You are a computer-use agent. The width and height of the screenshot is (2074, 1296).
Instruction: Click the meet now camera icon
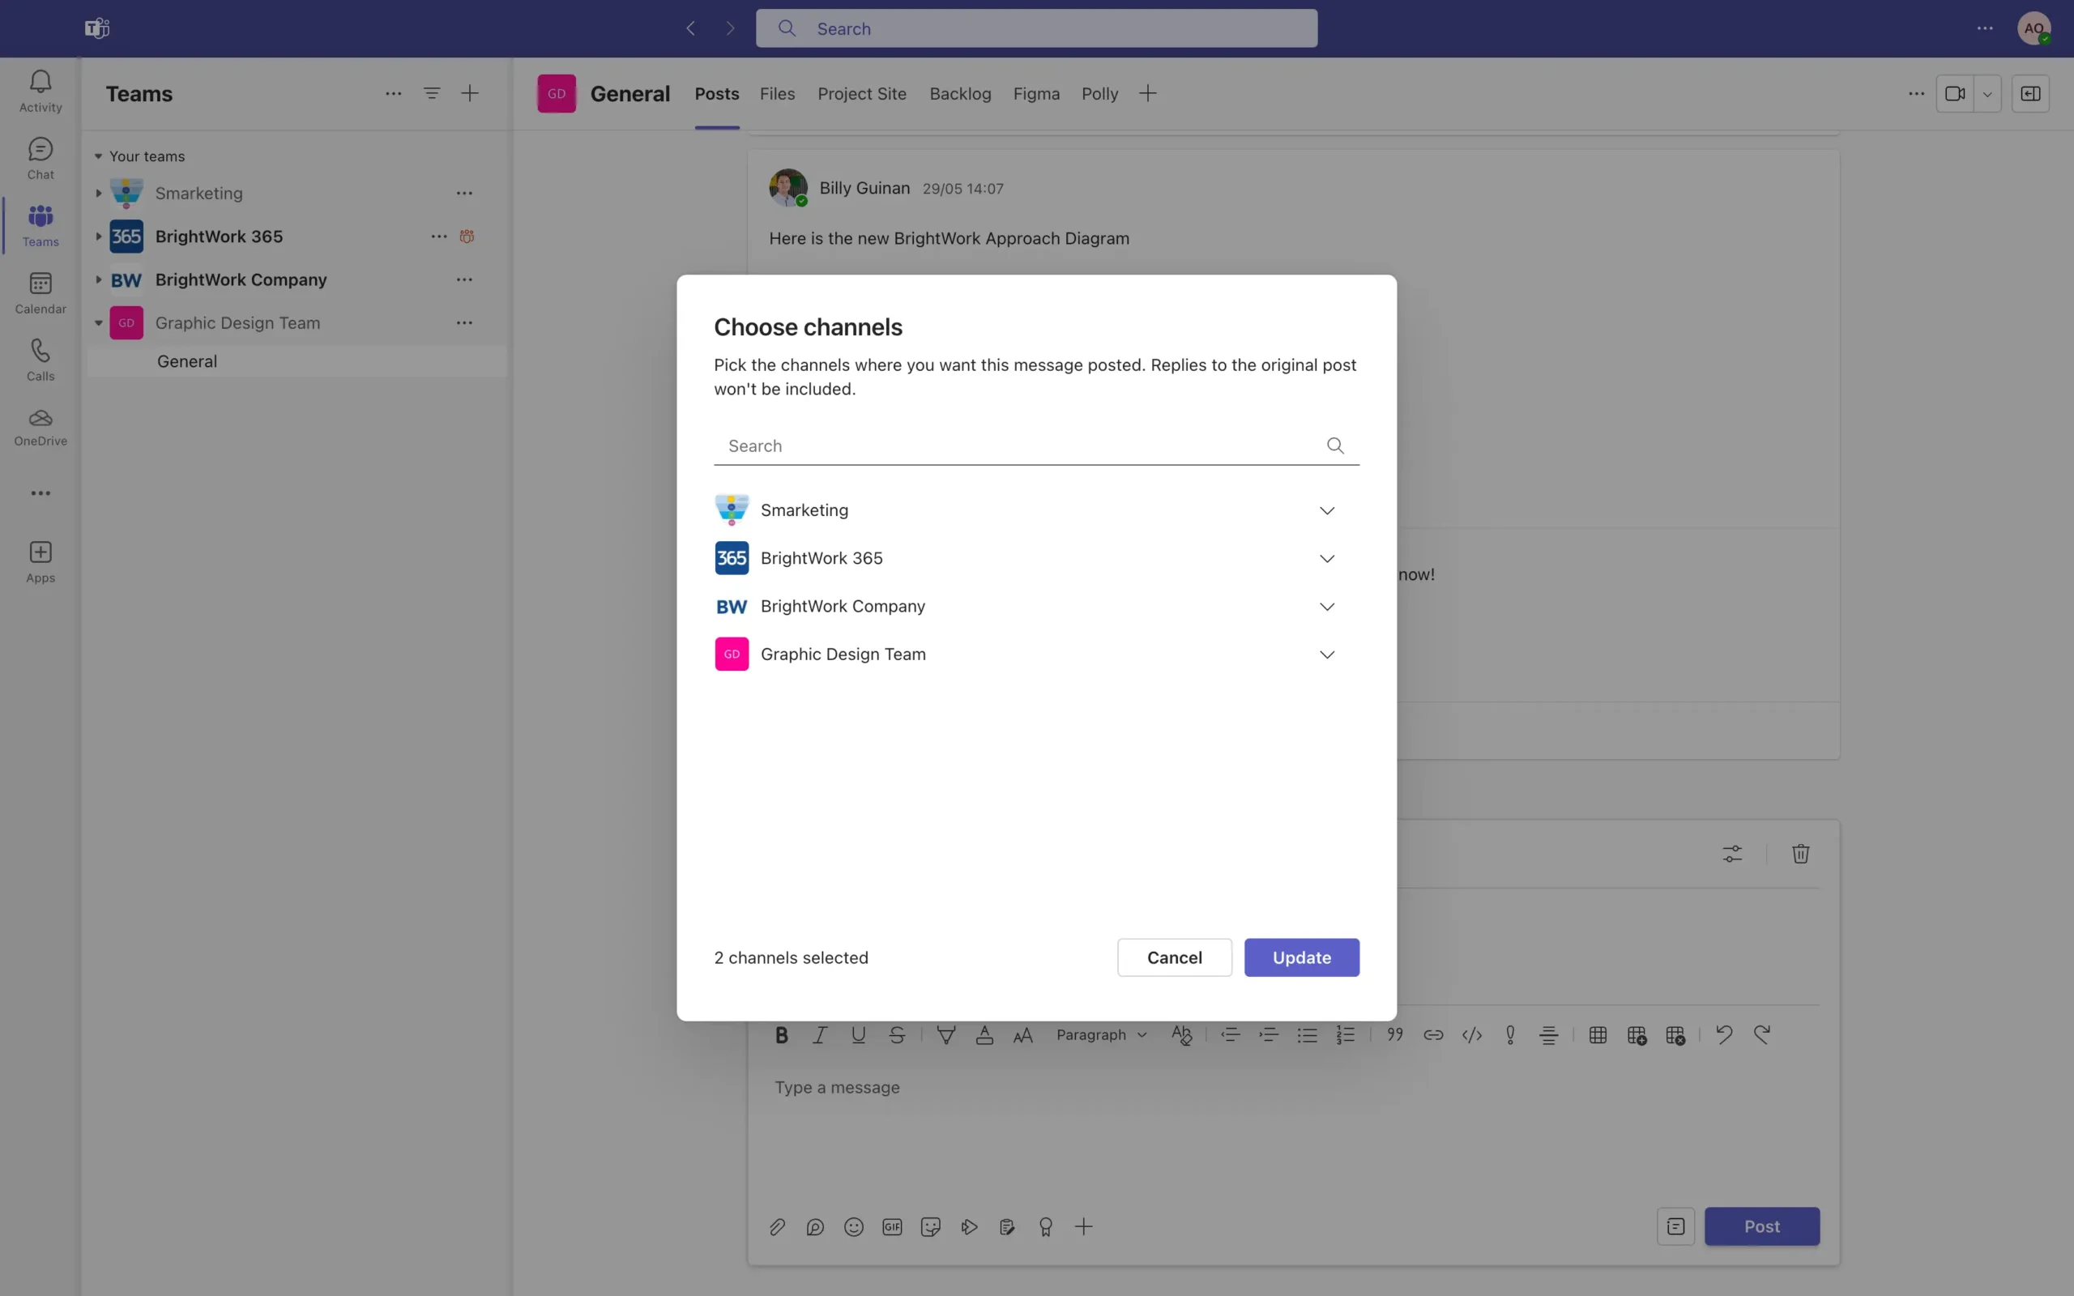pos(1954,93)
